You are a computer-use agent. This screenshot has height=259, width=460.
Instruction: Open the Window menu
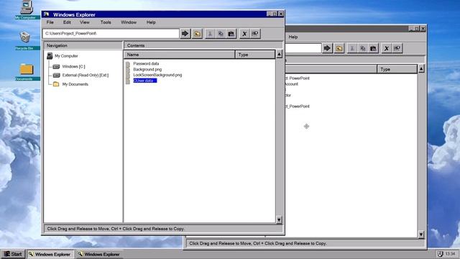tap(129, 22)
